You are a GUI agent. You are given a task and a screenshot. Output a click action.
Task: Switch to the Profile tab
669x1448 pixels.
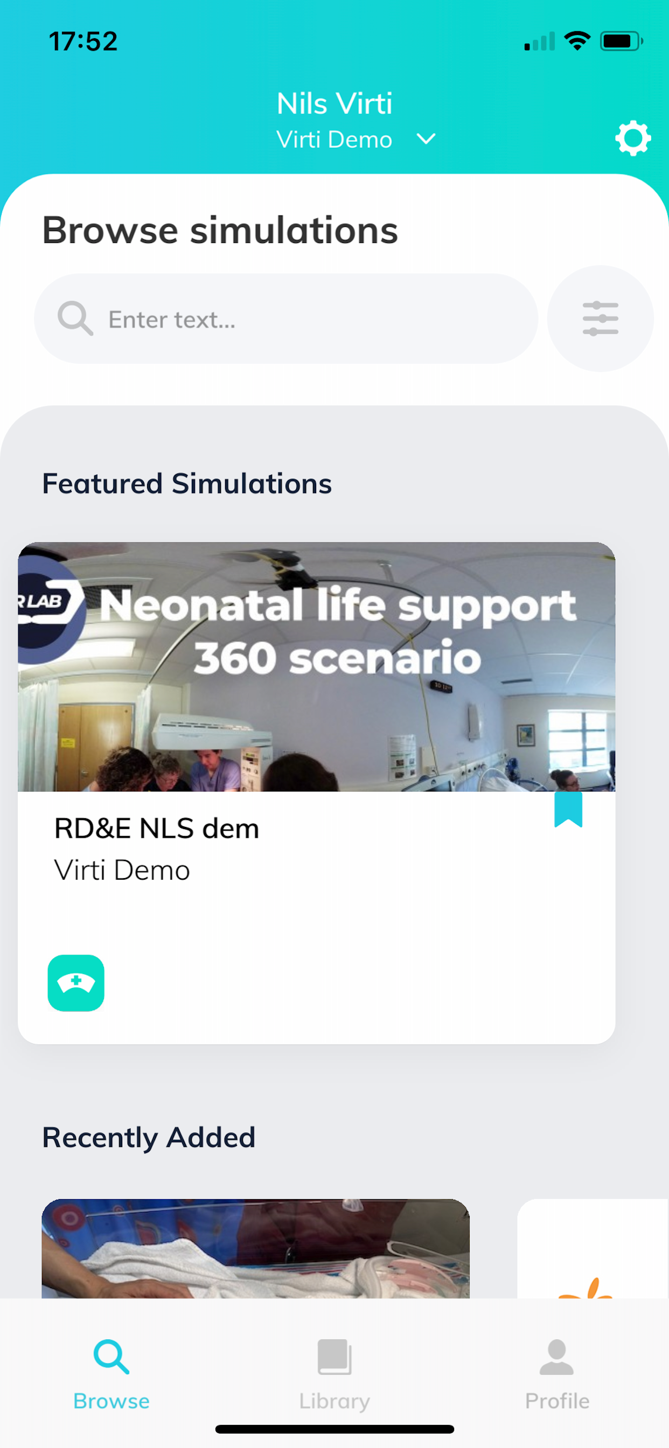tap(557, 1373)
